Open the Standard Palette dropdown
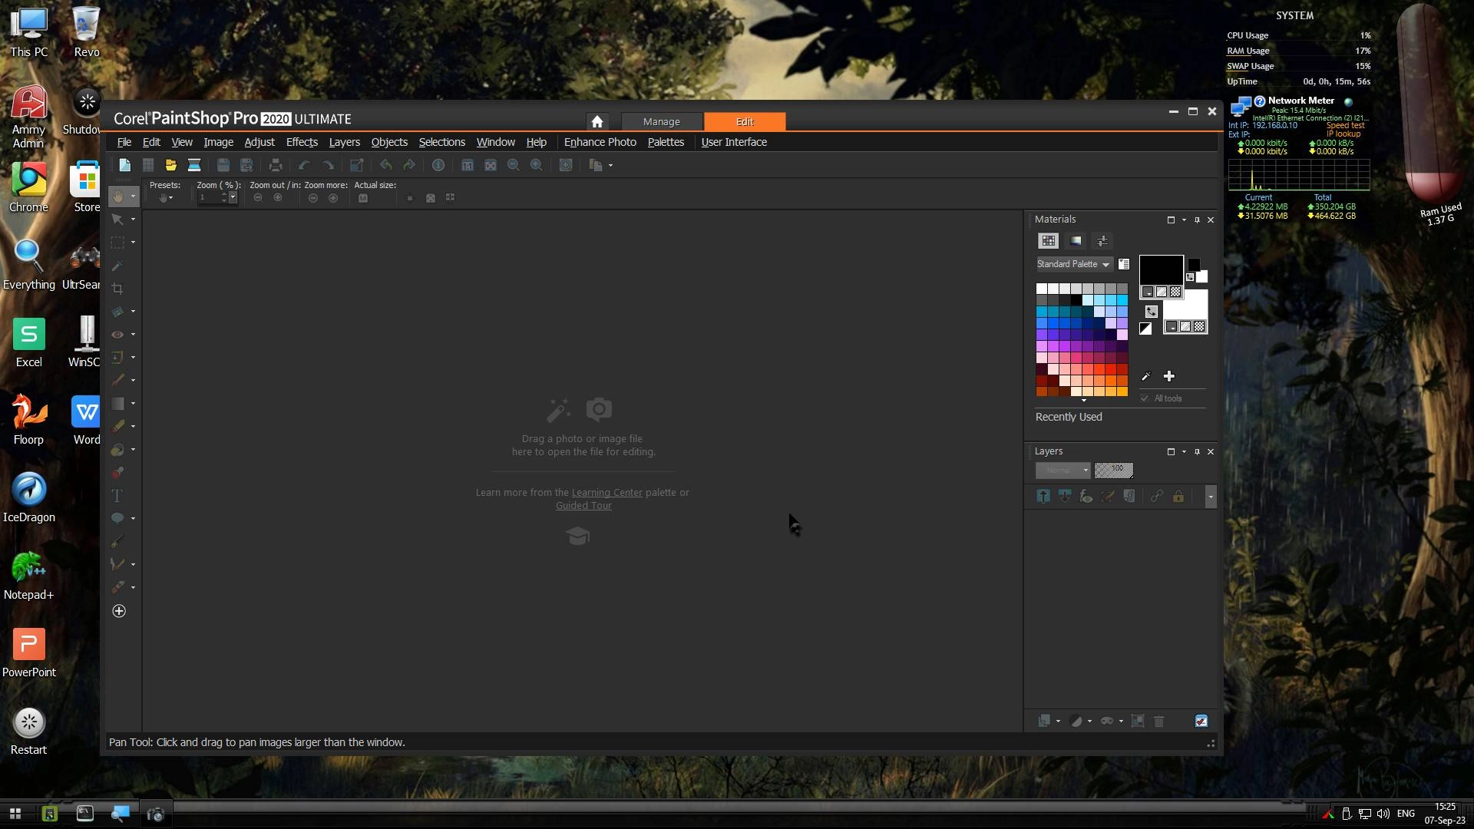Screen dimensions: 1474x829 (x=1074, y=264)
